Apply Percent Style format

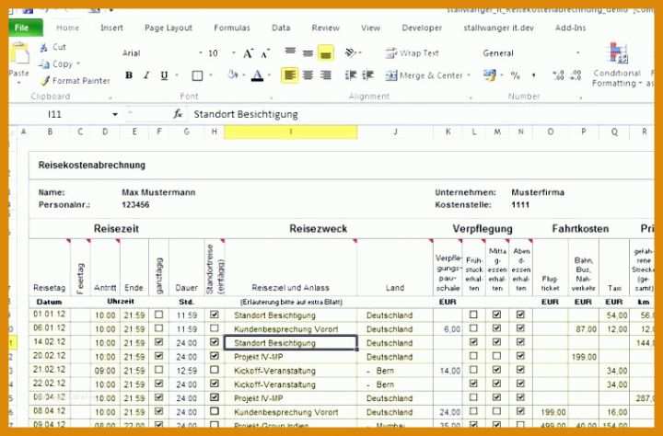515,76
